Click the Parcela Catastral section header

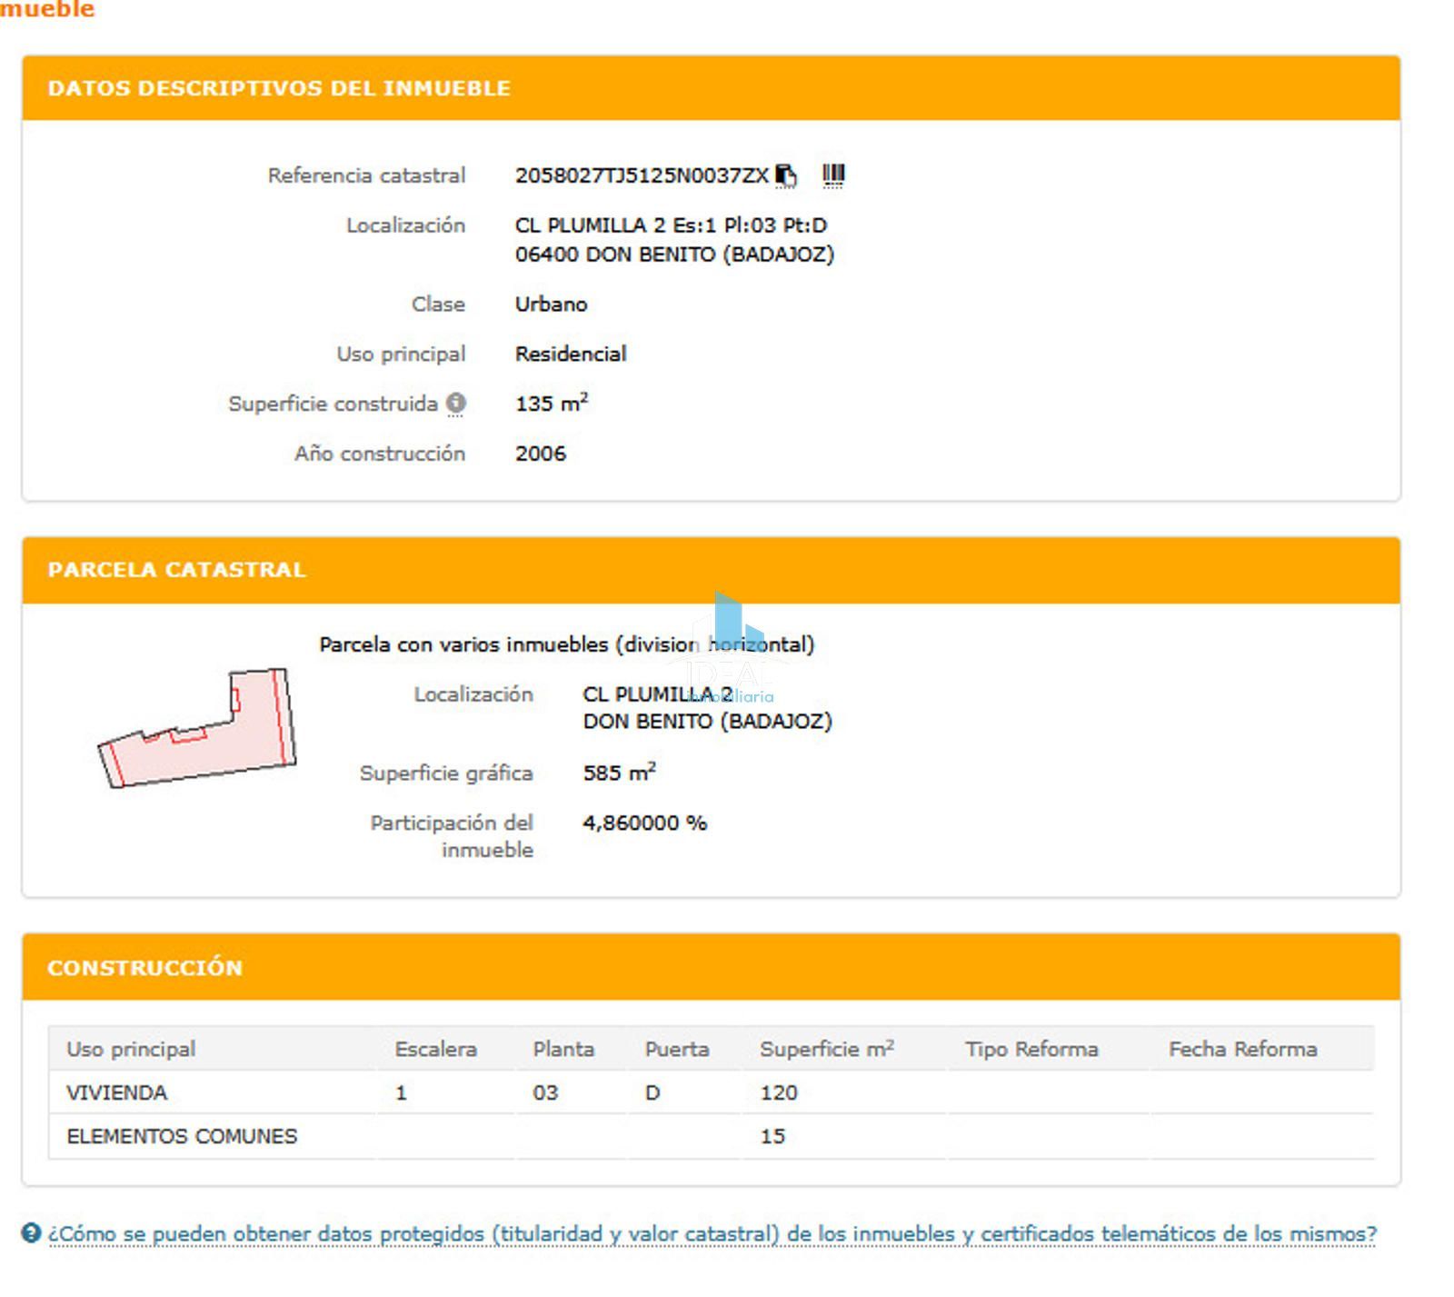click(x=176, y=570)
